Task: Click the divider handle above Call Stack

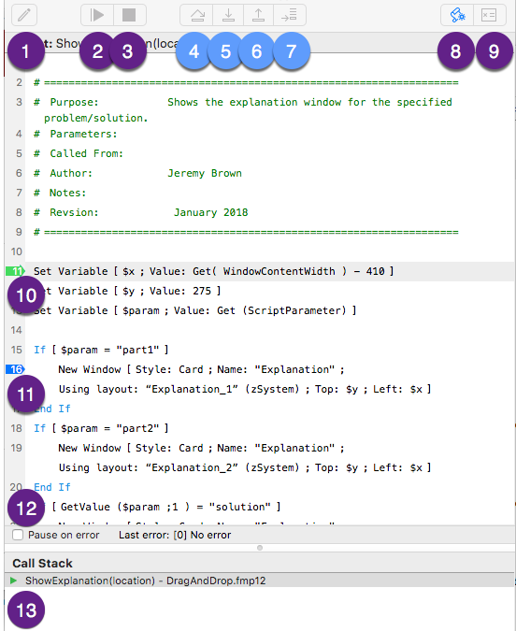Action: [260, 548]
